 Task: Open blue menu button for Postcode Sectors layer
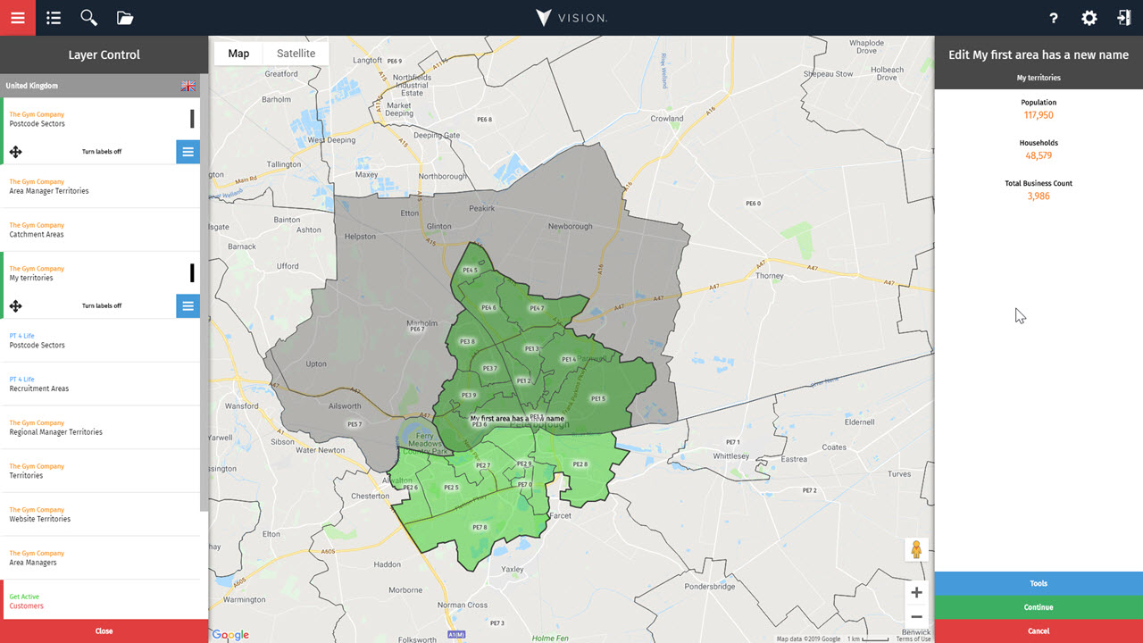[x=188, y=152]
